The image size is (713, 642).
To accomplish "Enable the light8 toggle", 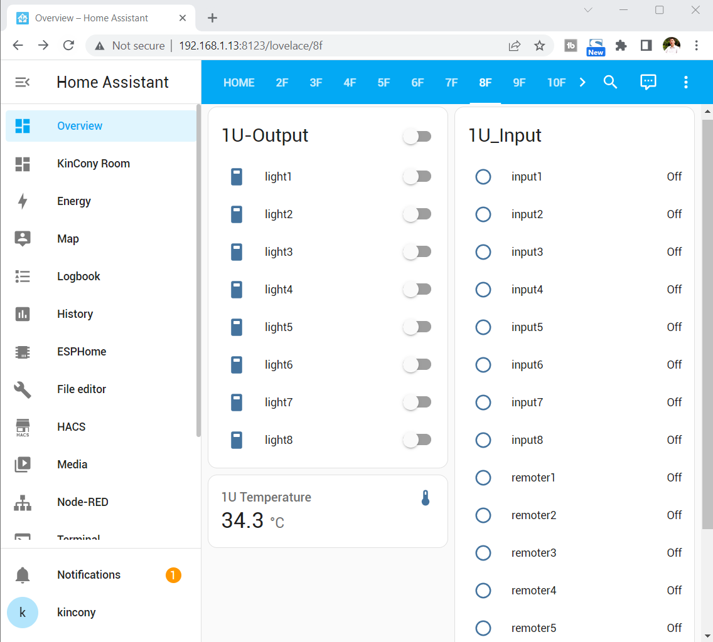I will click(417, 440).
